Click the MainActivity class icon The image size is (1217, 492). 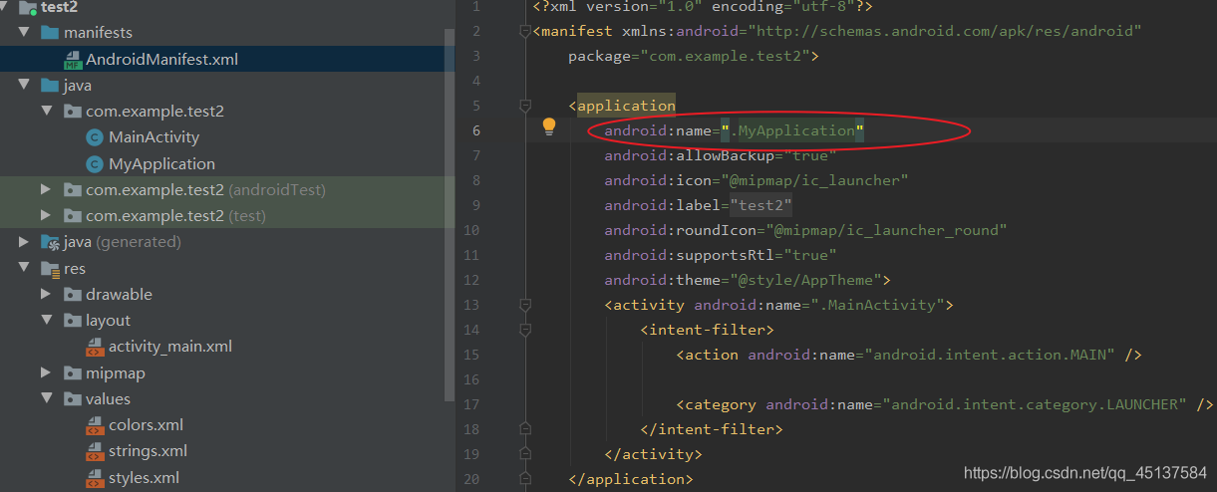95,137
